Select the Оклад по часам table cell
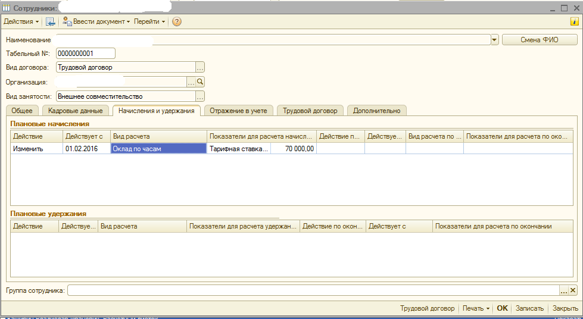This screenshot has height=319, width=583. click(158, 149)
